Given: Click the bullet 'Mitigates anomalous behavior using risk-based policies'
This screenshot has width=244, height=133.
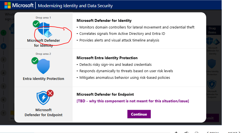Looking at the screenshot, I should click(x=125, y=77).
